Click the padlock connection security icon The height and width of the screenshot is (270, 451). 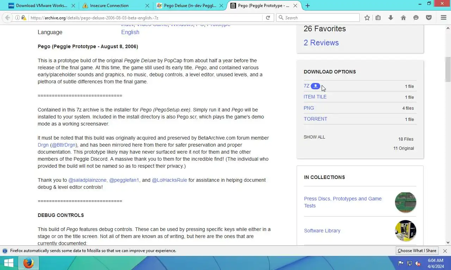(x=23, y=18)
